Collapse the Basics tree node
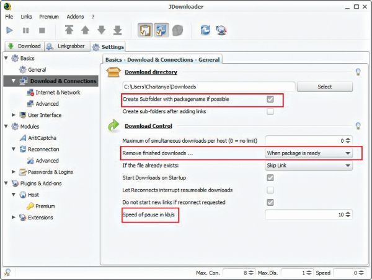This screenshot has height=280, width=372. (6, 58)
